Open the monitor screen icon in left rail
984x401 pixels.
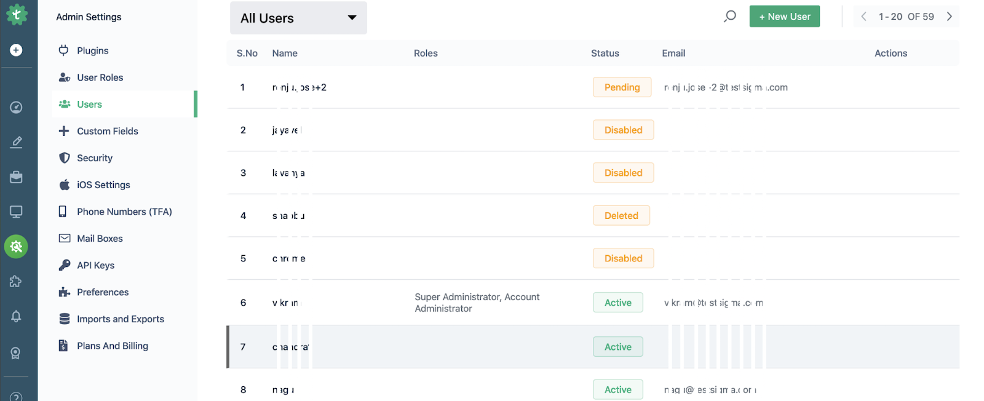(x=16, y=212)
